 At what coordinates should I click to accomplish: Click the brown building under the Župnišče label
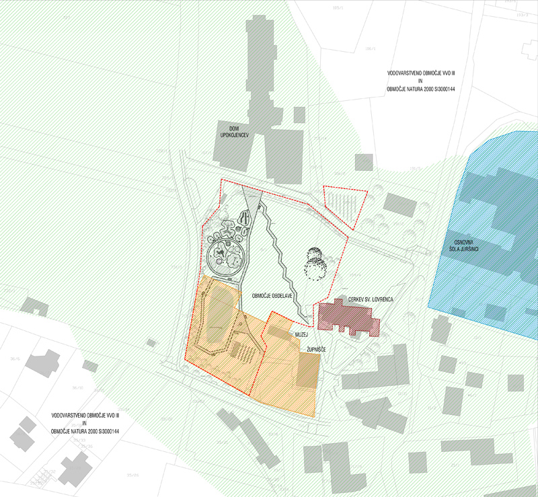307,370
